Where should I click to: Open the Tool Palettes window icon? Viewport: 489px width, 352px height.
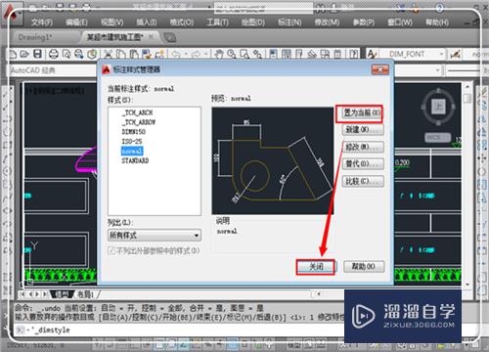coord(299,54)
